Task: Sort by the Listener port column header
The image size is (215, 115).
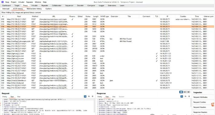Action: pyautogui.click(x=208, y=16)
